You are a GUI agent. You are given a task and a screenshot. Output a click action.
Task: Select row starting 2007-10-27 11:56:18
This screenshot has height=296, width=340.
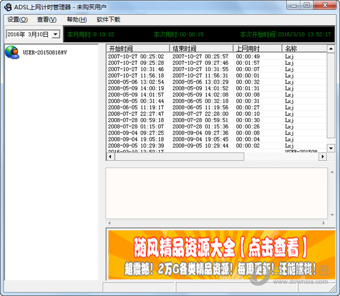pyautogui.click(x=216, y=76)
